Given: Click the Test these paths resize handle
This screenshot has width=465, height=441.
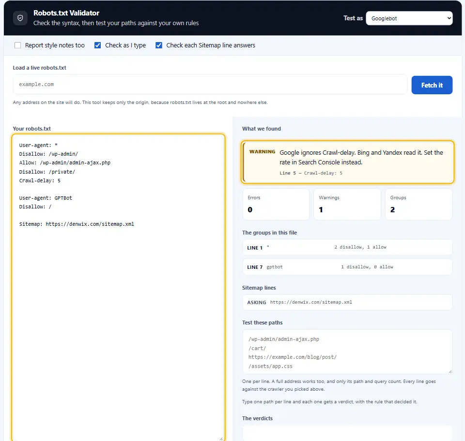Looking at the screenshot, I should pyautogui.click(x=450, y=371).
